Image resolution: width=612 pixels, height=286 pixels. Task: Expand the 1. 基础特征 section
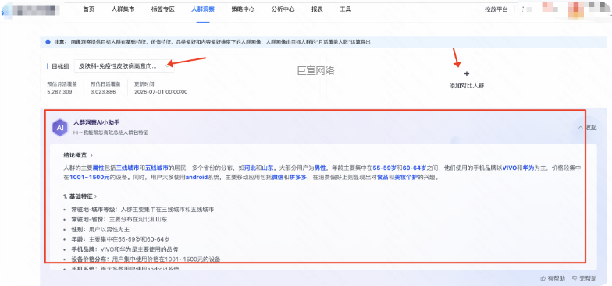click(80, 196)
